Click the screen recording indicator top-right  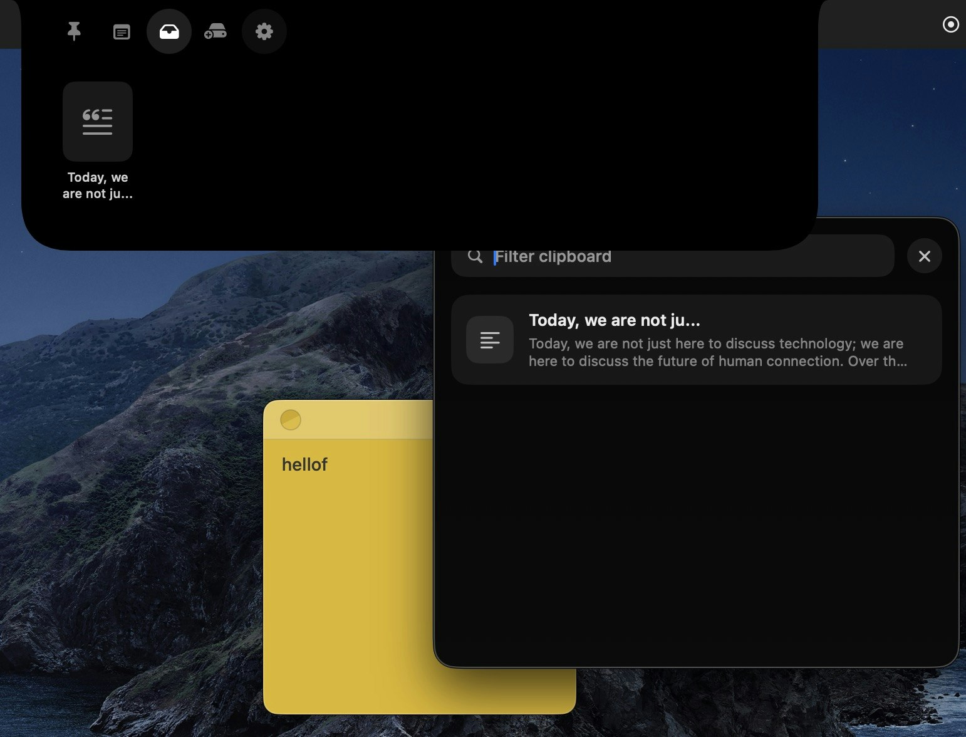tap(952, 24)
